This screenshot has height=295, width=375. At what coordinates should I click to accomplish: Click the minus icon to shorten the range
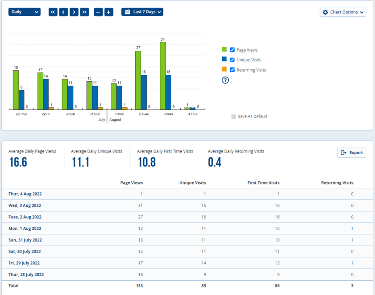(98, 12)
